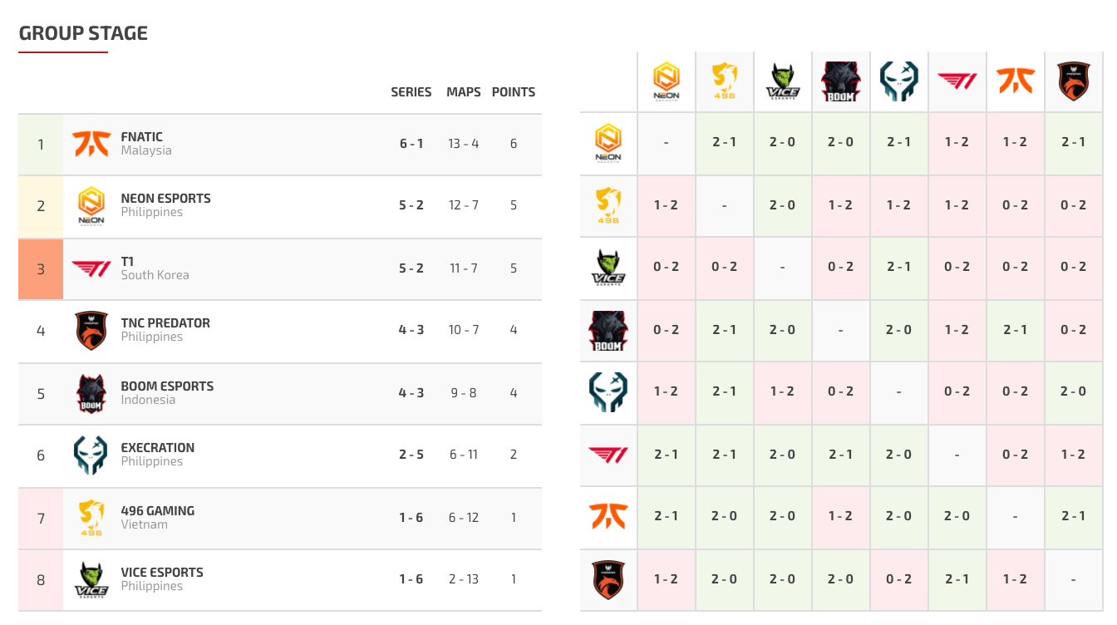Screen dimensions: 1117x625
Task: Click TNC Predator logo in standings table
Action: [91, 331]
